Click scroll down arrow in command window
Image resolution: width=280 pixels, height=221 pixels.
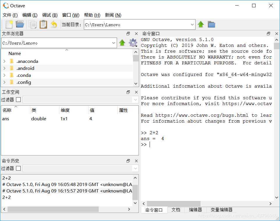(x=277, y=197)
